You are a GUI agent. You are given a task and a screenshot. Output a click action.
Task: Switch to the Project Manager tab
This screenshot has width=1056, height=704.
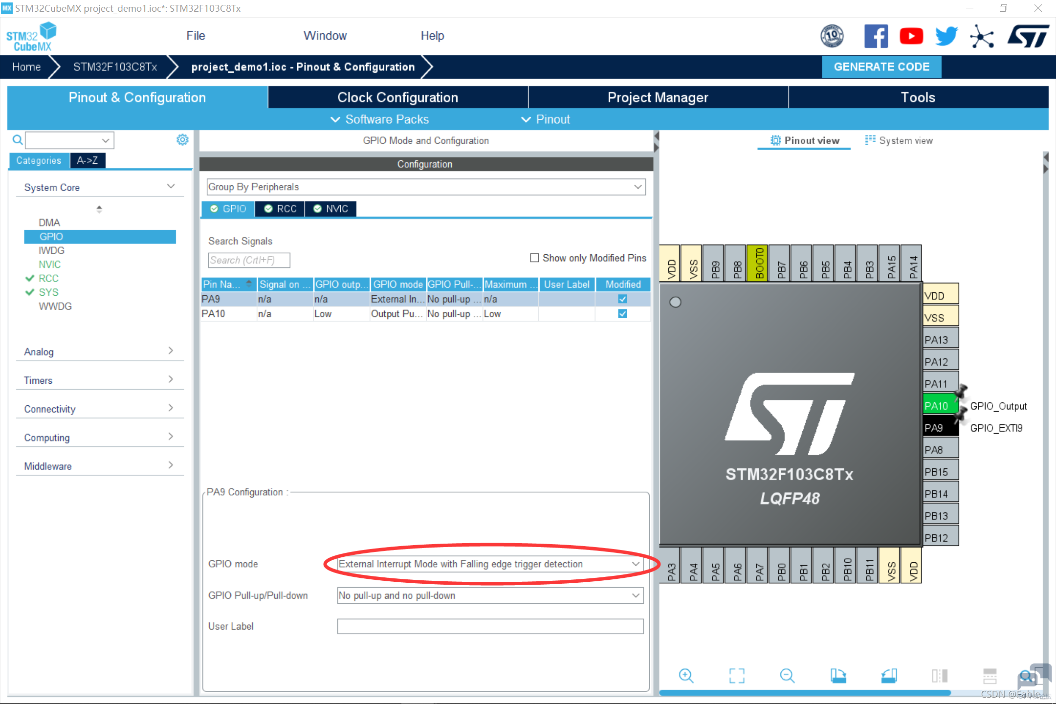point(658,97)
